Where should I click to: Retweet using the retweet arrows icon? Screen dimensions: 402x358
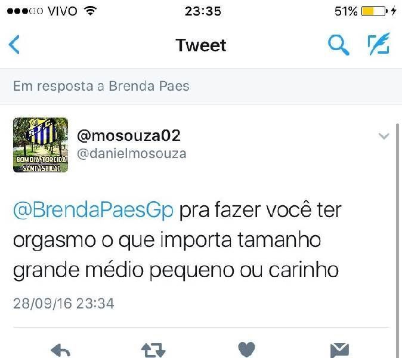click(x=153, y=350)
